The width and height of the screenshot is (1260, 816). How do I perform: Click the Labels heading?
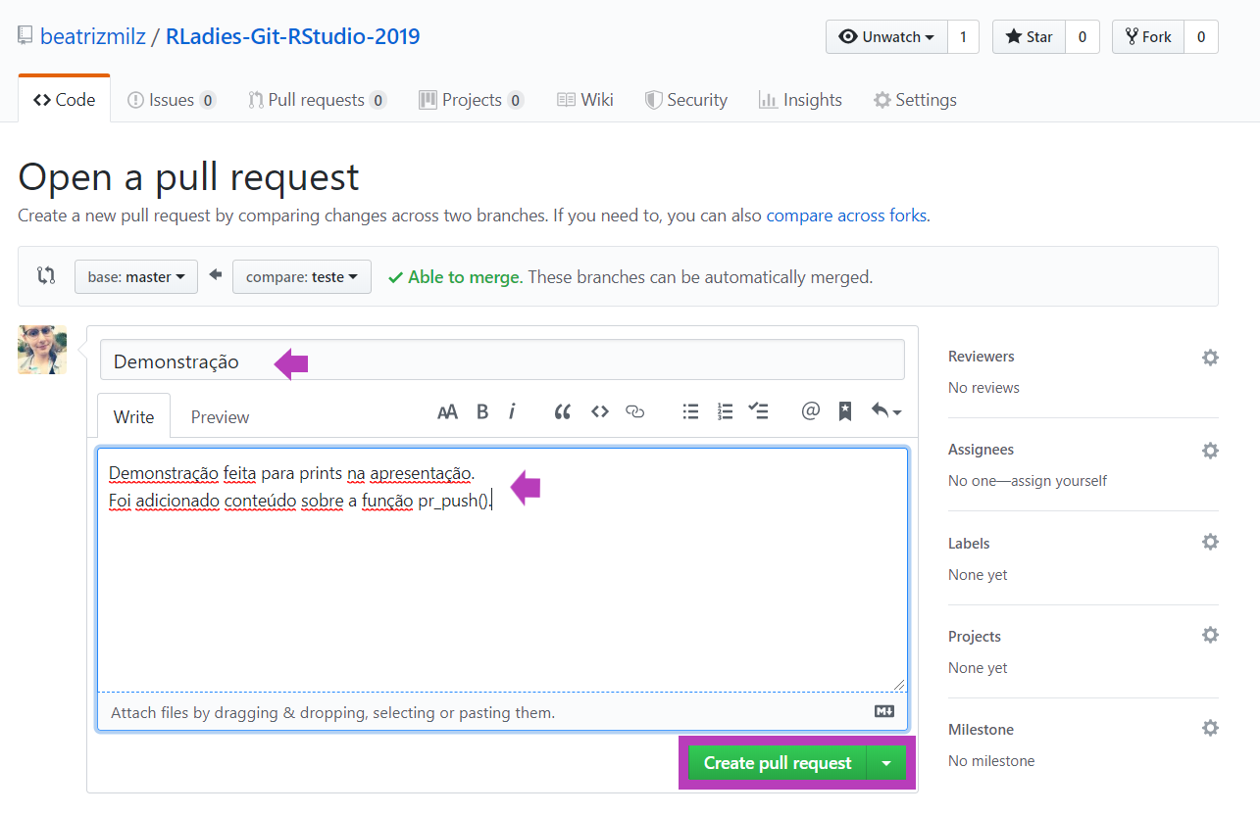[x=969, y=543]
